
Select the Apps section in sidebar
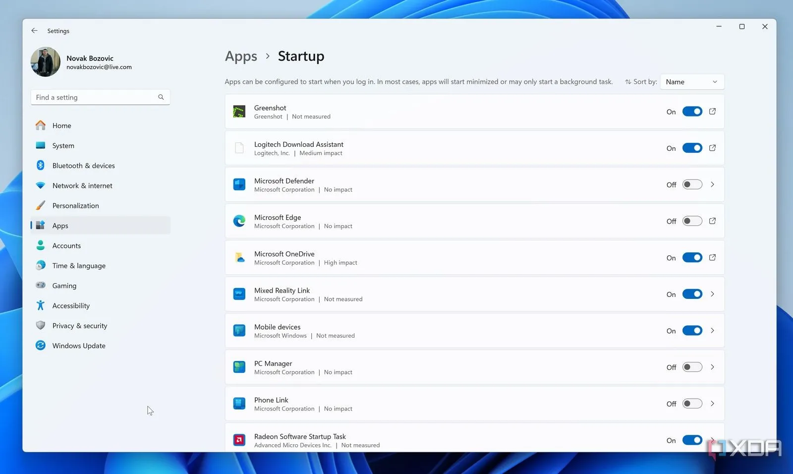pos(60,225)
